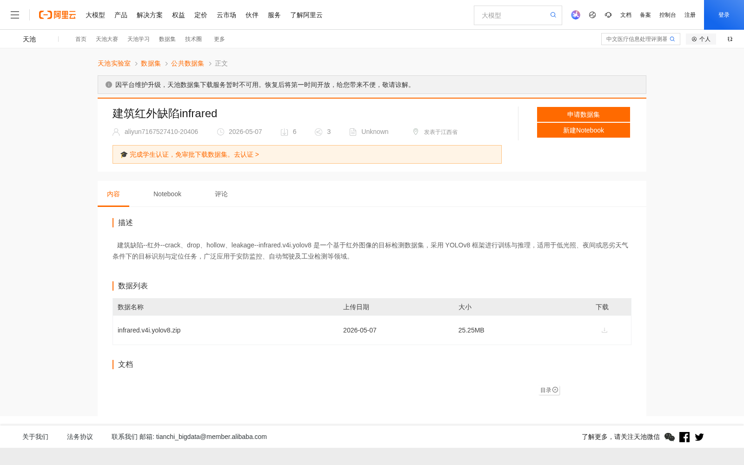Open the 产品 menu
744x465 pixels.
pos(121,15)
